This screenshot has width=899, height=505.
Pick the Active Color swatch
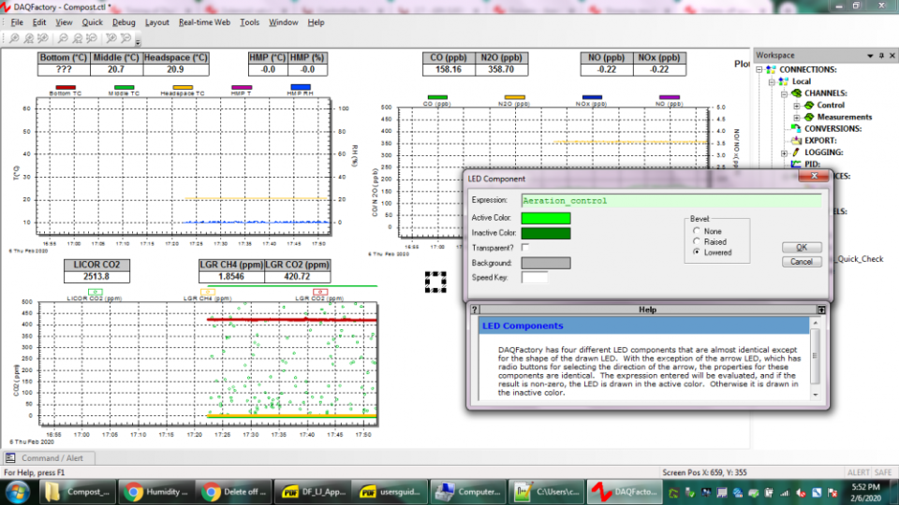546,218
